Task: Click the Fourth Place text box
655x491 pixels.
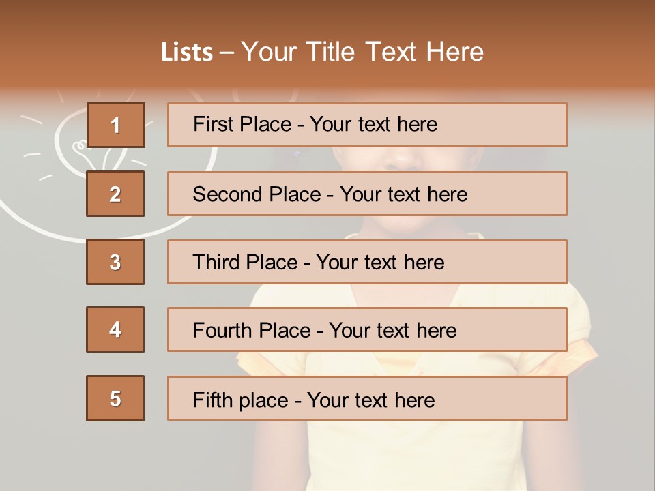Action: pos(367,330)
